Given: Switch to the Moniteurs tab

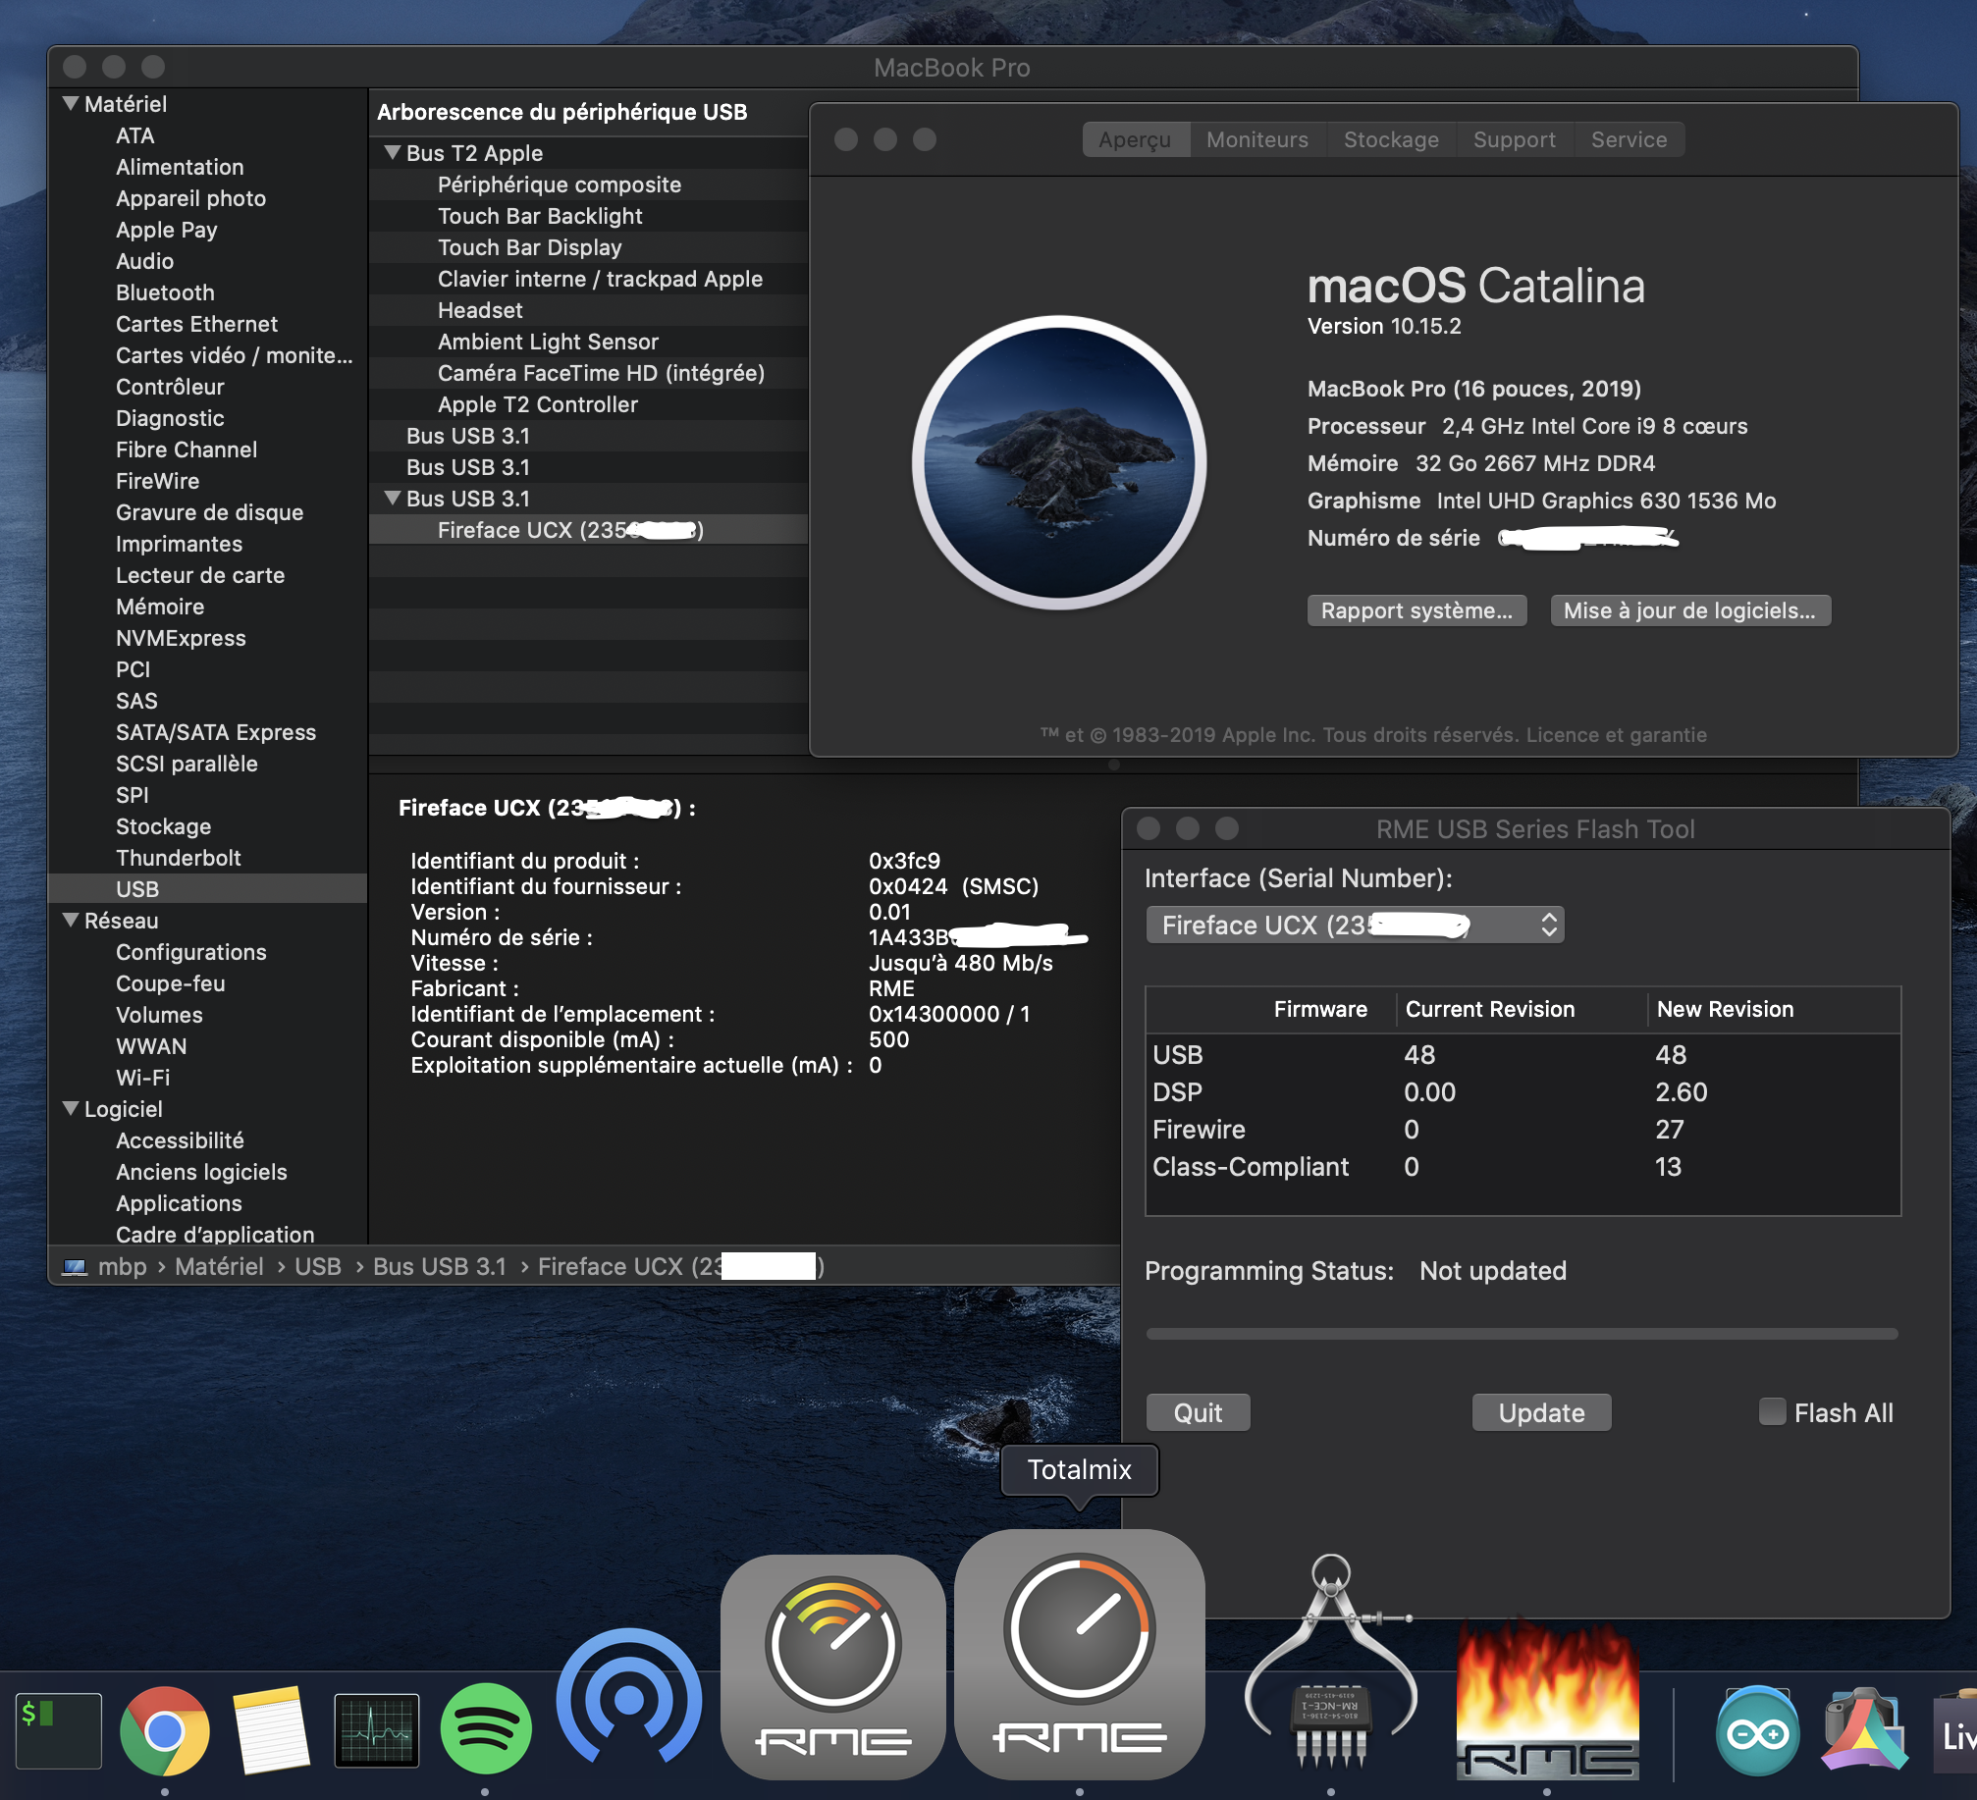Looking at the screenshot, I should 1257,139.
